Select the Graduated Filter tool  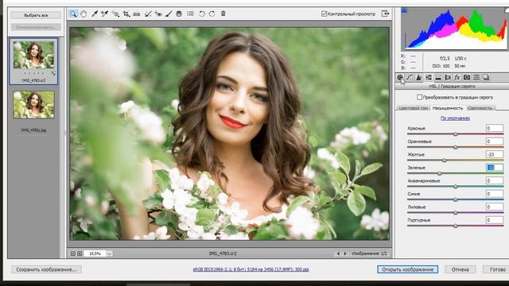click(x=179, y=14)
